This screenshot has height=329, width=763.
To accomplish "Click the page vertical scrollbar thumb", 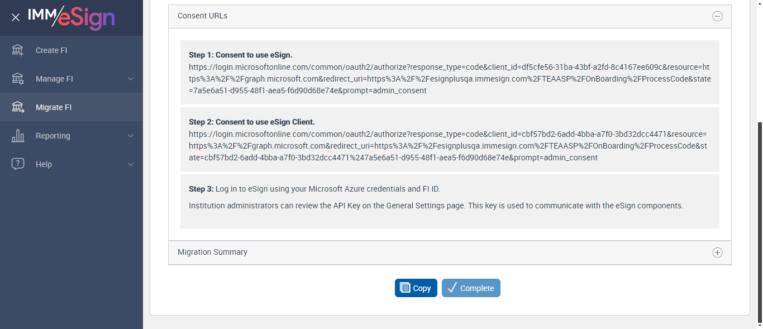I will click(x=759, y=223).
